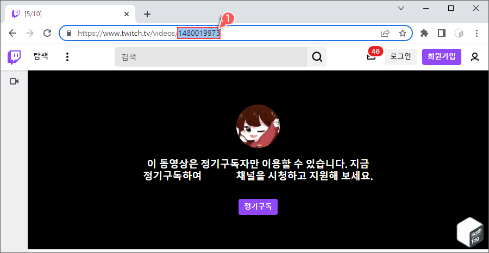
Task: Close the [5/10] tab
Action: (126, 14)
